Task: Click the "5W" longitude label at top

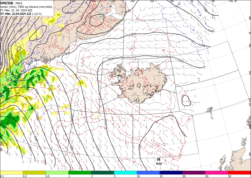Action: (x=192, y=1)
